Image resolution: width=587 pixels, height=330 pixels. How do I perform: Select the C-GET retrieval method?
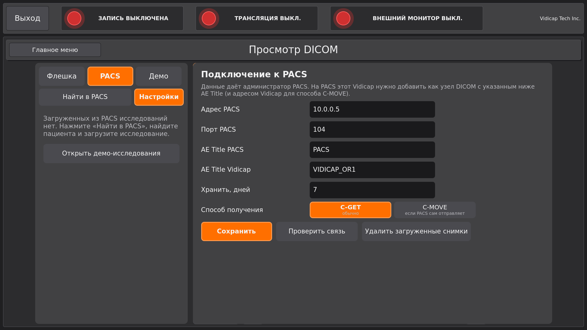[x=350, y=210]
